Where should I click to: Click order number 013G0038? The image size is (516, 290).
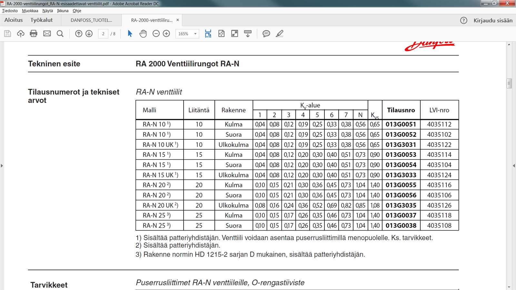coord(401,226)
